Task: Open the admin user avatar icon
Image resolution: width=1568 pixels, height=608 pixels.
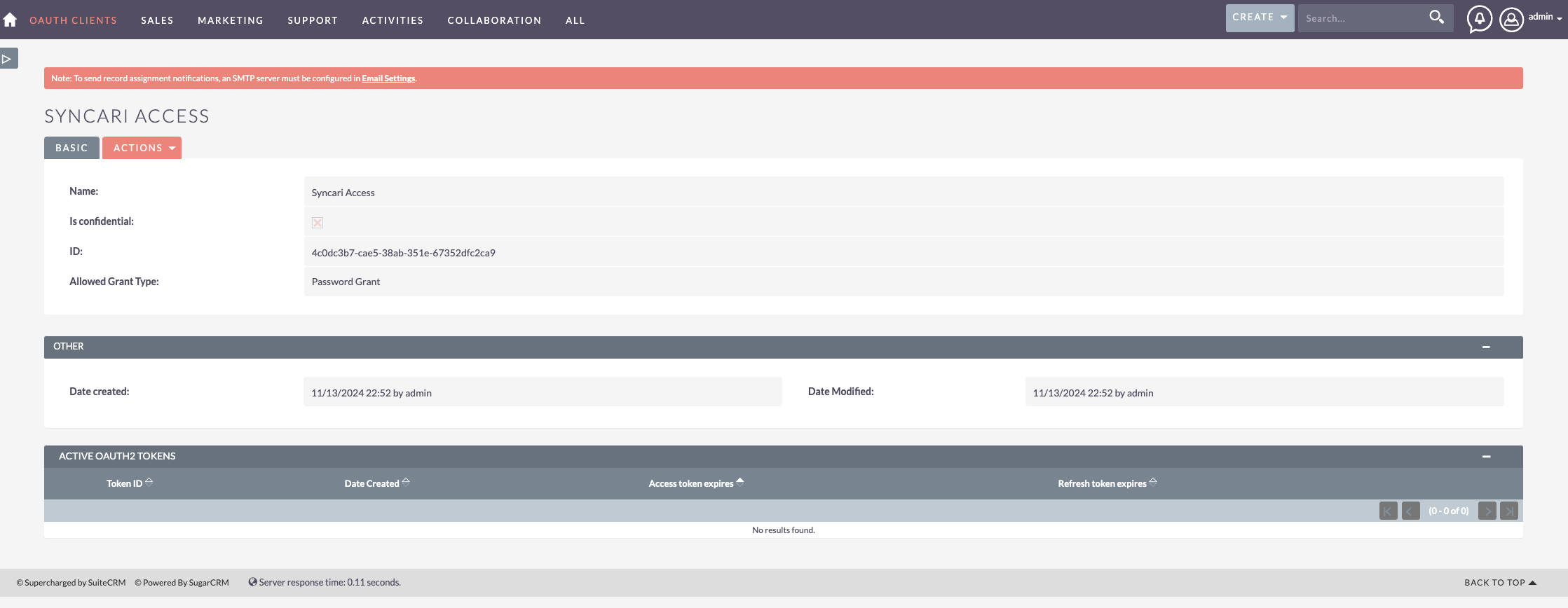Action: (1511, 19)
